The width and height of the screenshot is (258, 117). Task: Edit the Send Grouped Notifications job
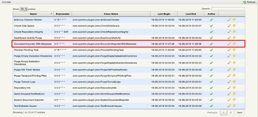tap(229, 94)
